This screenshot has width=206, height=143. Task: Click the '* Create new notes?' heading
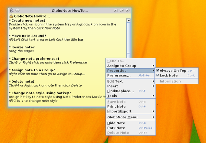[x=27, y=21]
